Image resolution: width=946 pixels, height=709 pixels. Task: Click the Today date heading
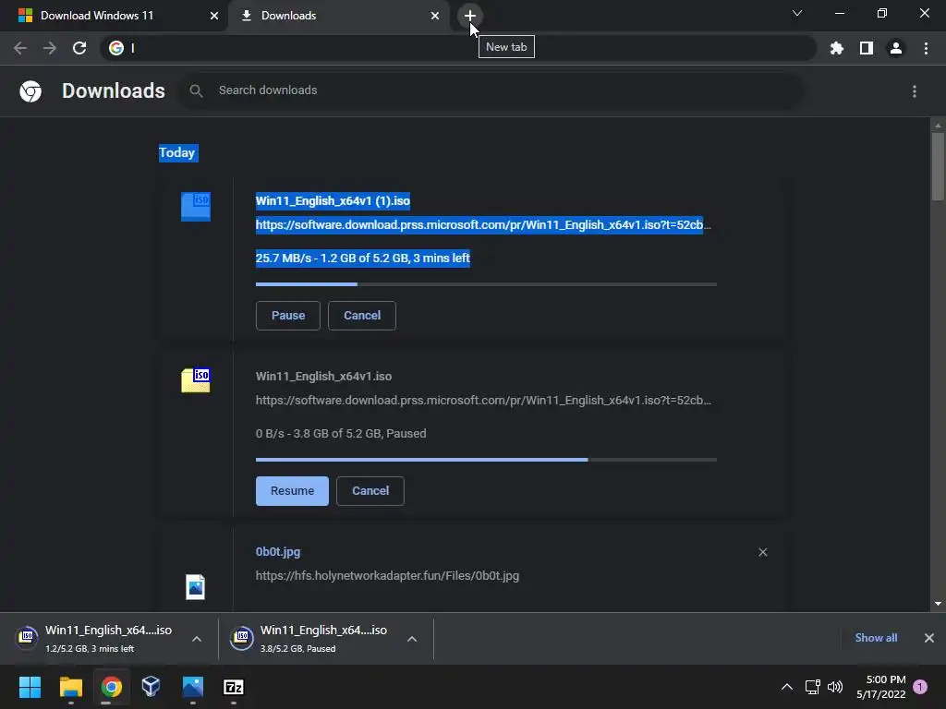[178, 152]
